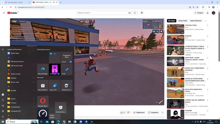Viewport: 220px width, 124px height.
Task: Open YouTube notifications bell
Action: click(208, 13)
